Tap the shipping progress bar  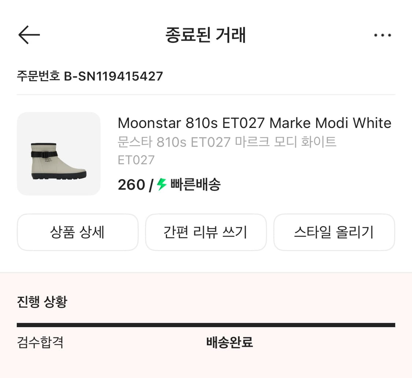pos(206,324)
